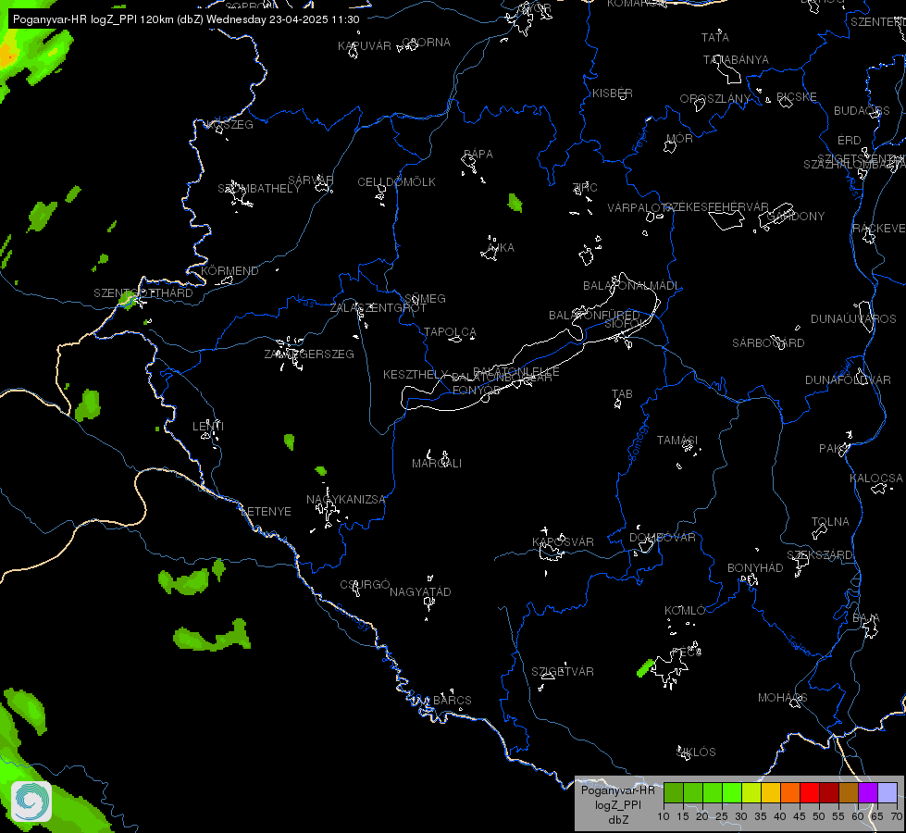Click the TATABÁNYA city label
The height and width of the screenshot is (833, 906).
point(736,60)
